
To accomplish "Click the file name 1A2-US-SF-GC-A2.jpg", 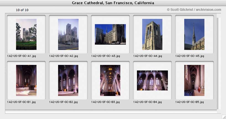I will [64, 56].
